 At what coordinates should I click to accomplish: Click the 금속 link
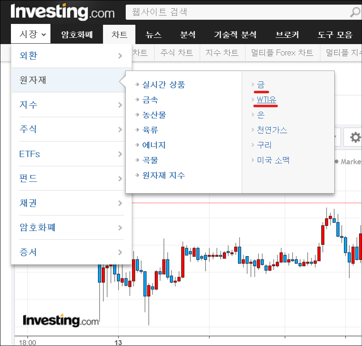click(150, 100)
